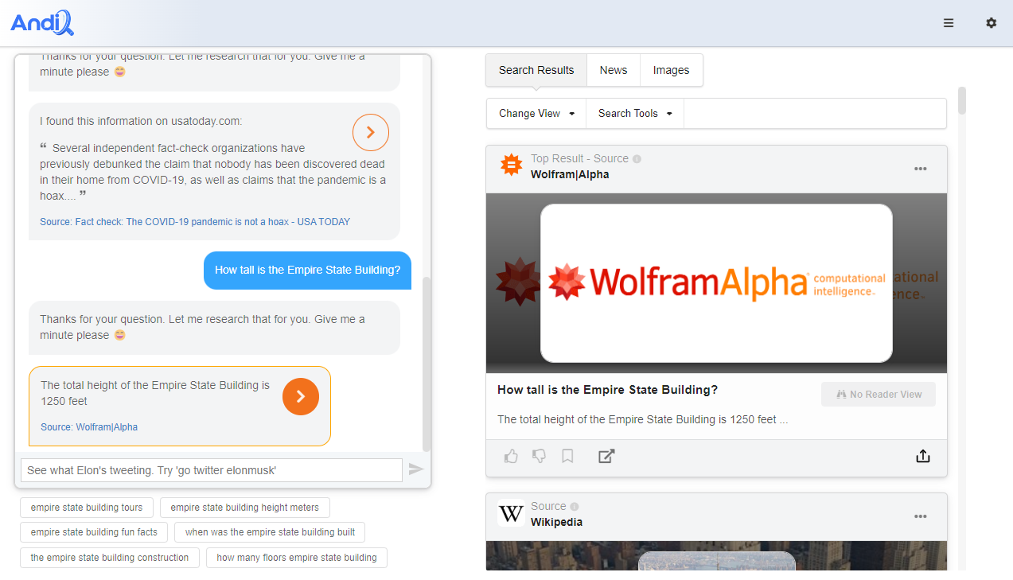The width and height of the screenshot is (1013, 580).
Task: Click the orange arrow on Empire State answer
Action: 301,396
